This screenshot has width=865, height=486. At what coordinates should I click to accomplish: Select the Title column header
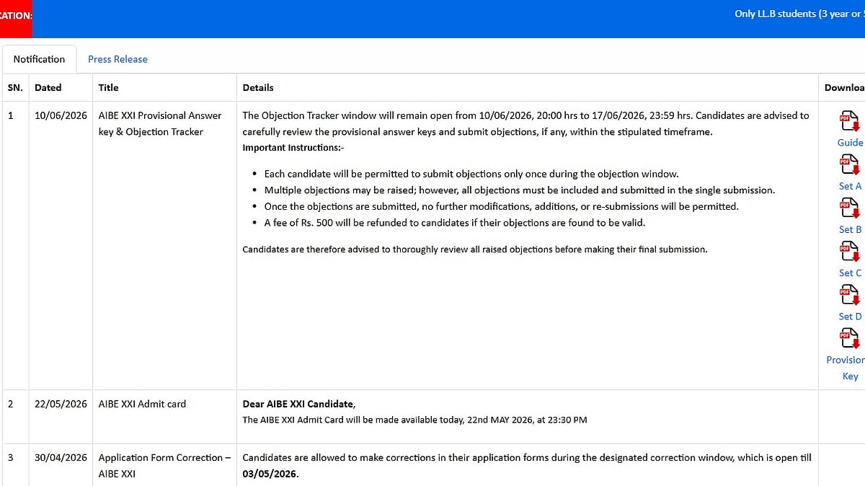(108, 87)
